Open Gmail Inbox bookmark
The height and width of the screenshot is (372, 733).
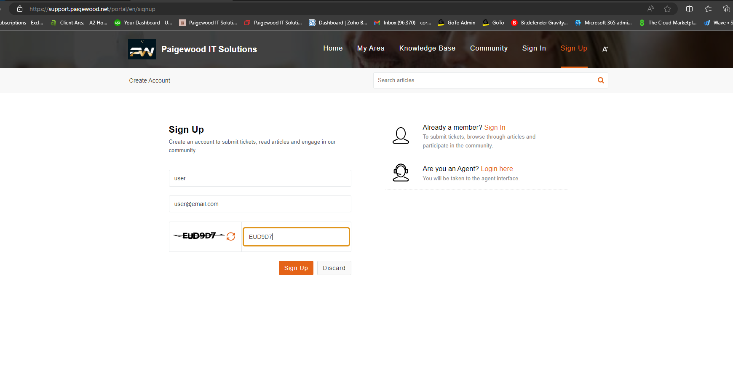tap(402, 23)
